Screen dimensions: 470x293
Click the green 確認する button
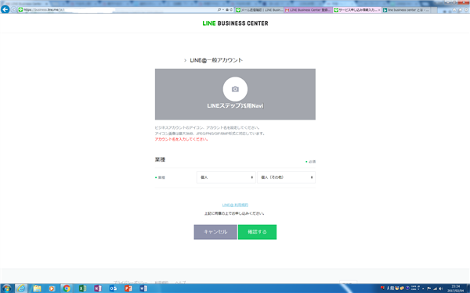coord(257,232)
